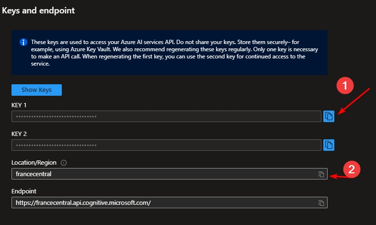The image size is (376, 225).
Task: Copy KEY 2 to clipboard
Action: point(329,145)
